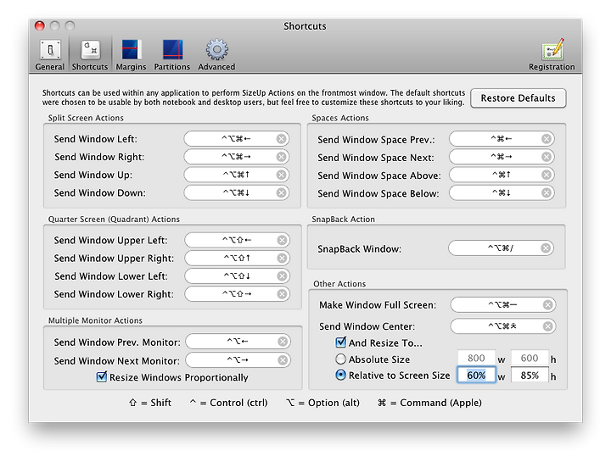
Task: Clear the Send Window Right shortcut
Action: pos(282,157)
